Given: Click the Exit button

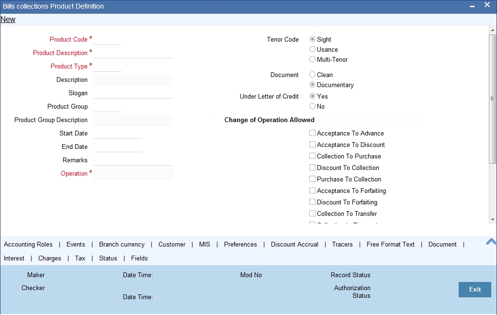Looking at the screenshot, I should click(x=475, y=289).
